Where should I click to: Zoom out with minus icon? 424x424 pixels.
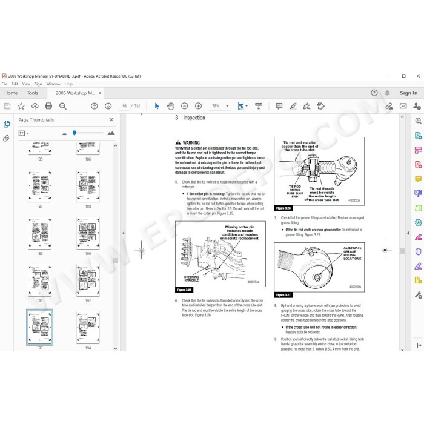[x=184, y=106]
